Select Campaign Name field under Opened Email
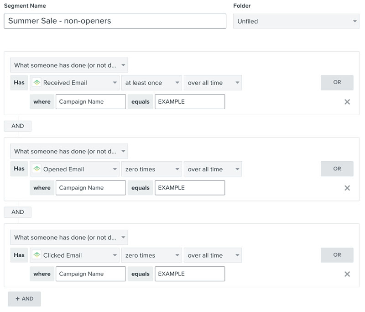Viewport: 365px width, 312px height. [x=90, y=188]
